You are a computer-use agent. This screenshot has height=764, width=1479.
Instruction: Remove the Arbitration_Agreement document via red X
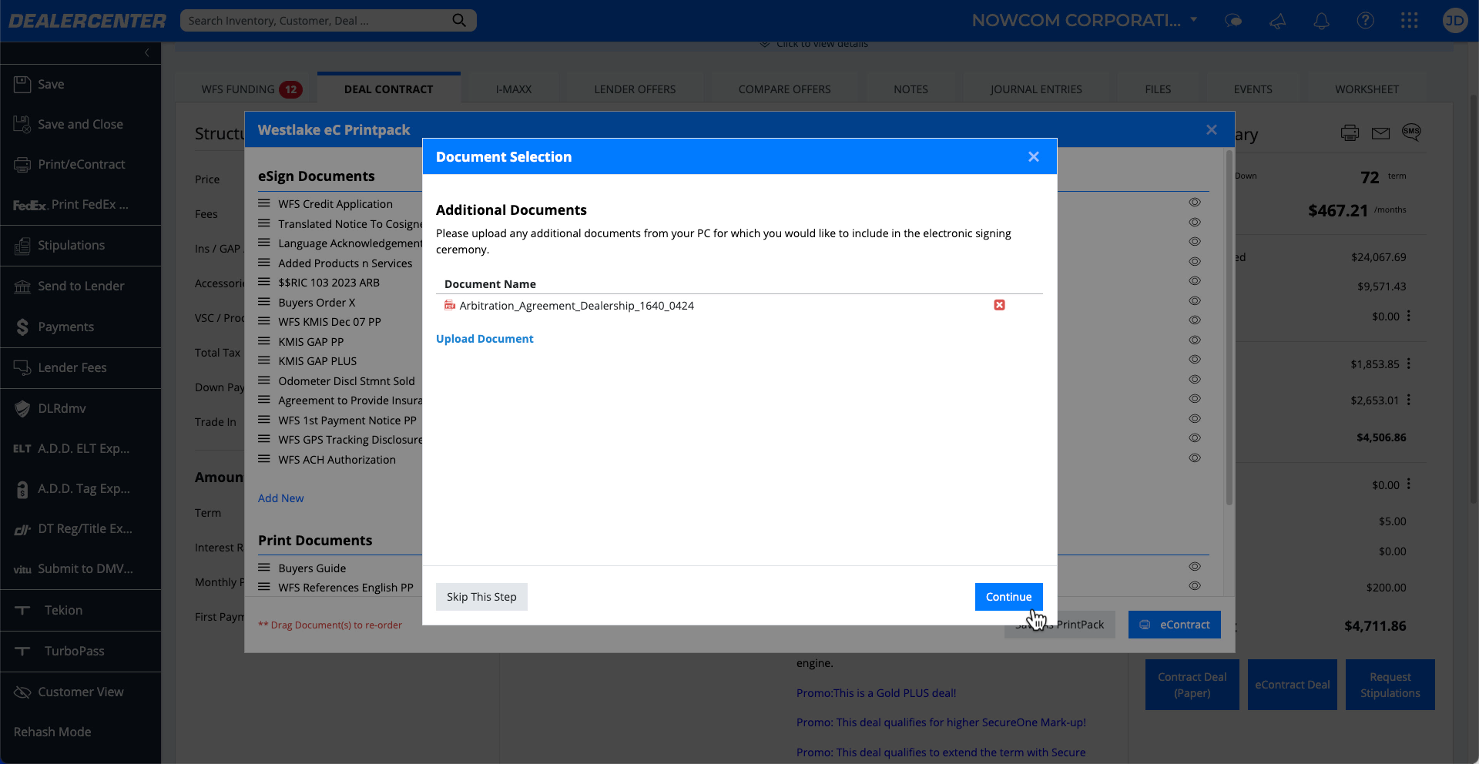click(999, 305)
